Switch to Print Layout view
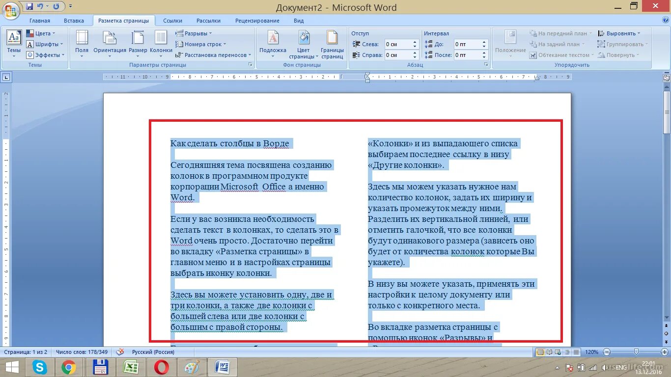Viewport: 671px width, 377px height. 541,352
